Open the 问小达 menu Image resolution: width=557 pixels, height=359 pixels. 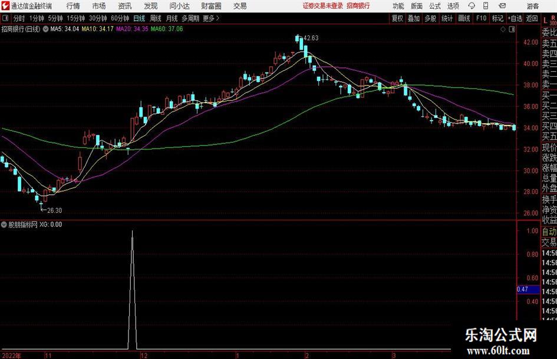coord(179,6)
